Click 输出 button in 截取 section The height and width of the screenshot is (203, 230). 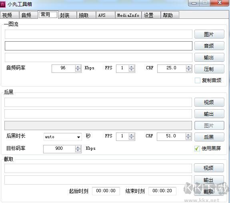209,180
